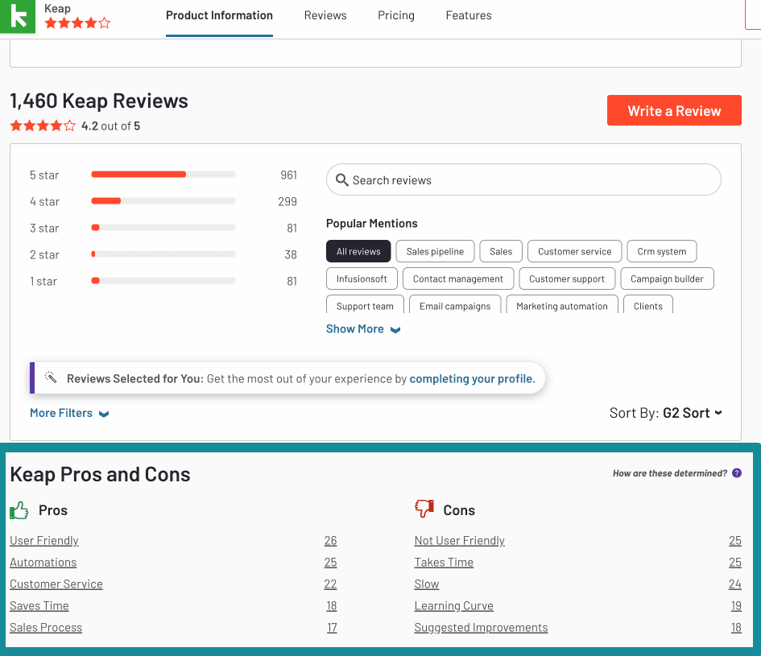This screenshot has width=761, height=656.
Task: Click the 4.2 out of 5 star rating
Action: point(43,126)
